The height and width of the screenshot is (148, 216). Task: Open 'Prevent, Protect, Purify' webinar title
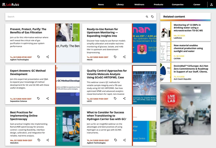click(x=28, y=31)
